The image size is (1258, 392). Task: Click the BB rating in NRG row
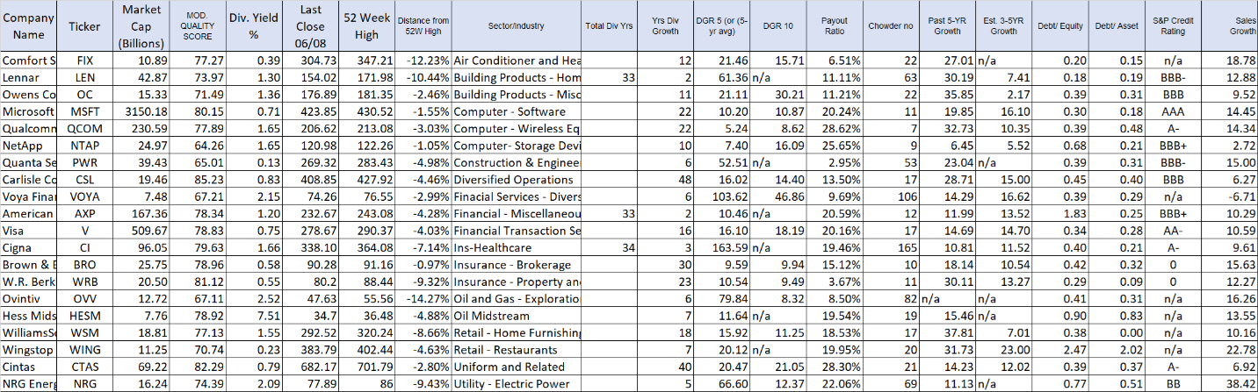1172,383
